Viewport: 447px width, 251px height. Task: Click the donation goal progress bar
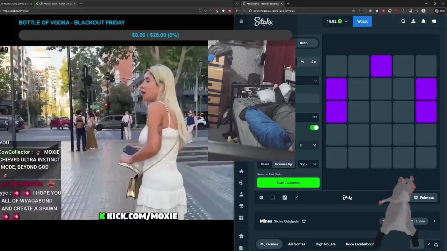pyautogui.click(x=155, y=35)
